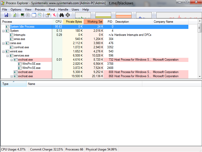Toggle the Show Process Tree icon
This screenshot has height=152, width=202.
point(28,15)
